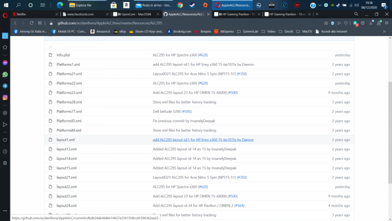Image resolution: width=392 pixels, height=221 pixels.
Task: Open Instagram in the Opera sidebar
Action: coord(5,97)
